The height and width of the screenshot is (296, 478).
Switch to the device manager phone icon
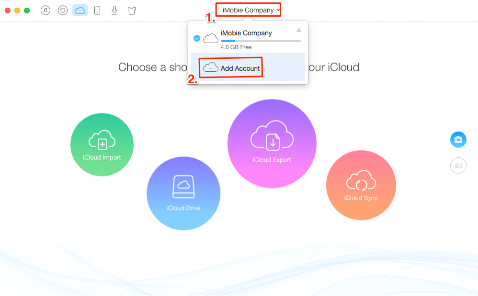(97, 11)
